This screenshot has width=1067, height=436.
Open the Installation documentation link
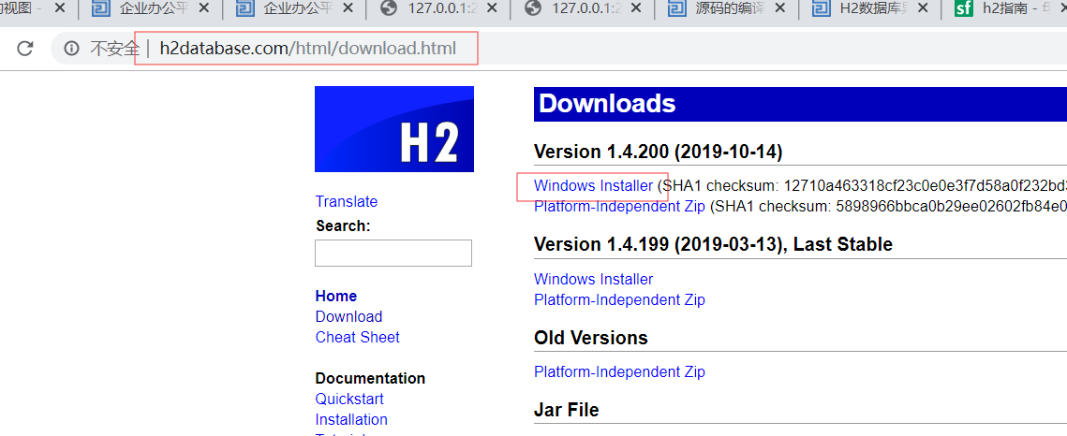[x=351, y=419]
